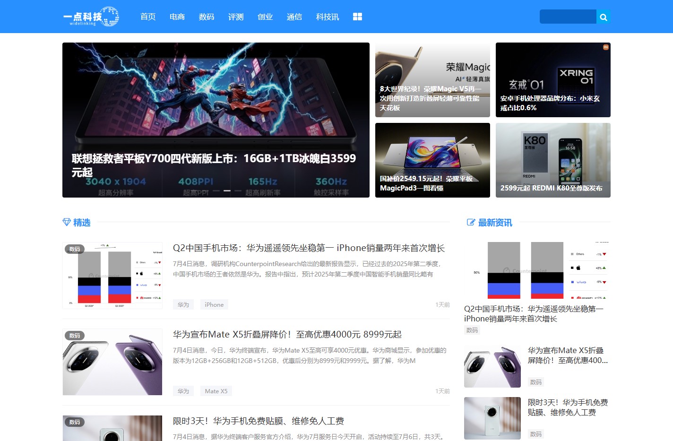This screenshot has width=673, height=441.
Task: Open the 电商 navigation item
Action: pyautogui.click(x=177, y=17)
